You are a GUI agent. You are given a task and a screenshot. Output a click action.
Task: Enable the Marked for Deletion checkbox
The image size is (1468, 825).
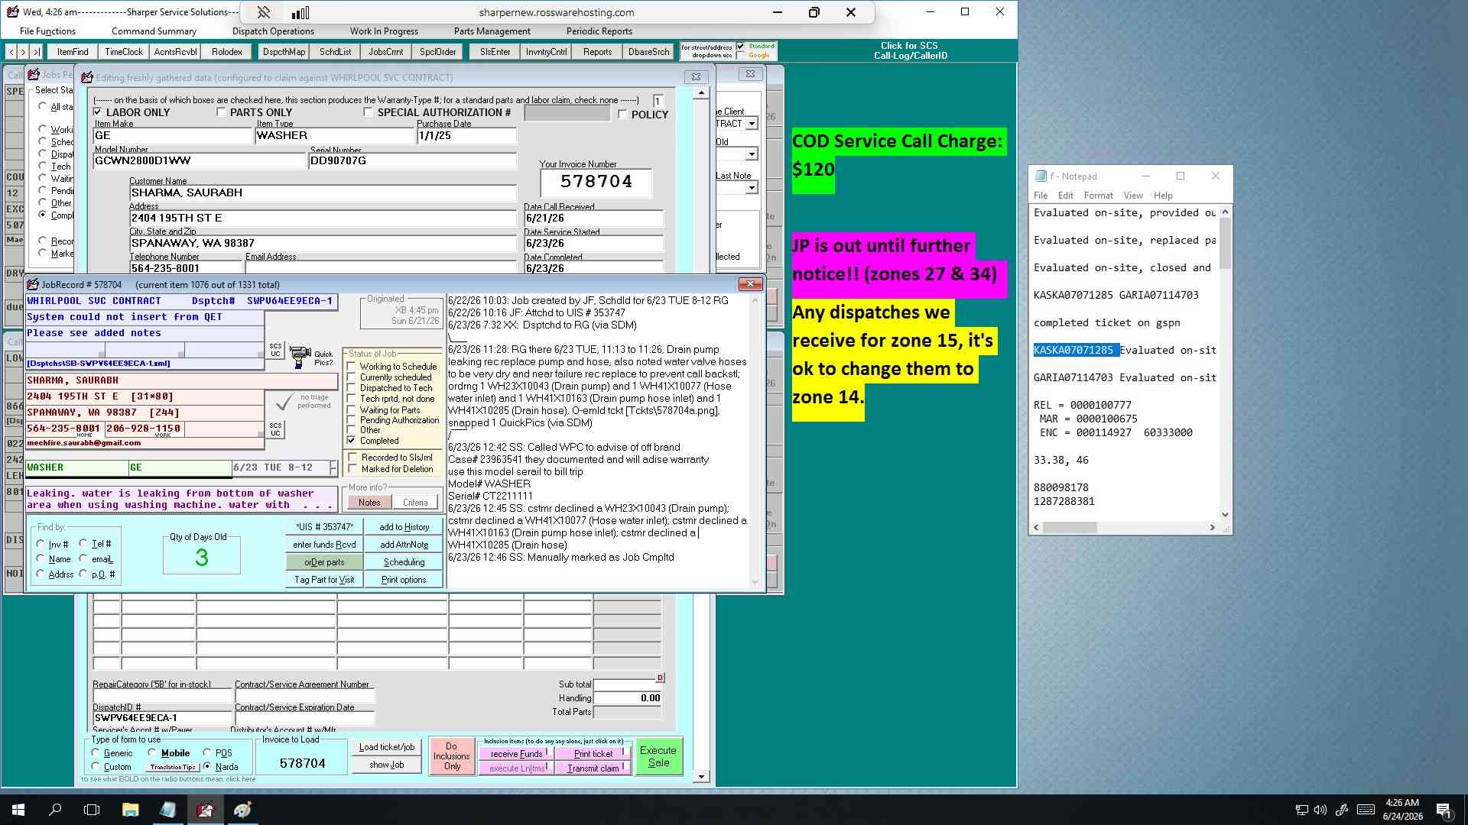point(352,469)
